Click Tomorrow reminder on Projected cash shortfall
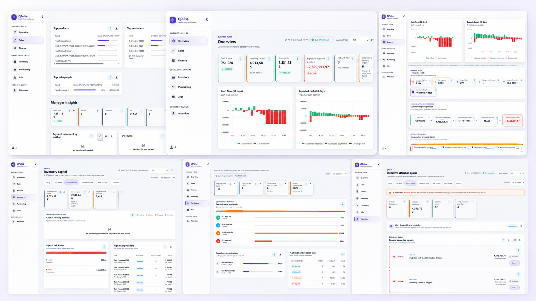 514,257
